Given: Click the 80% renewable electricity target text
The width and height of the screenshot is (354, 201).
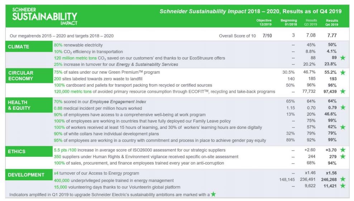Looking at the screenshot, I should click(x=78, y=45).
